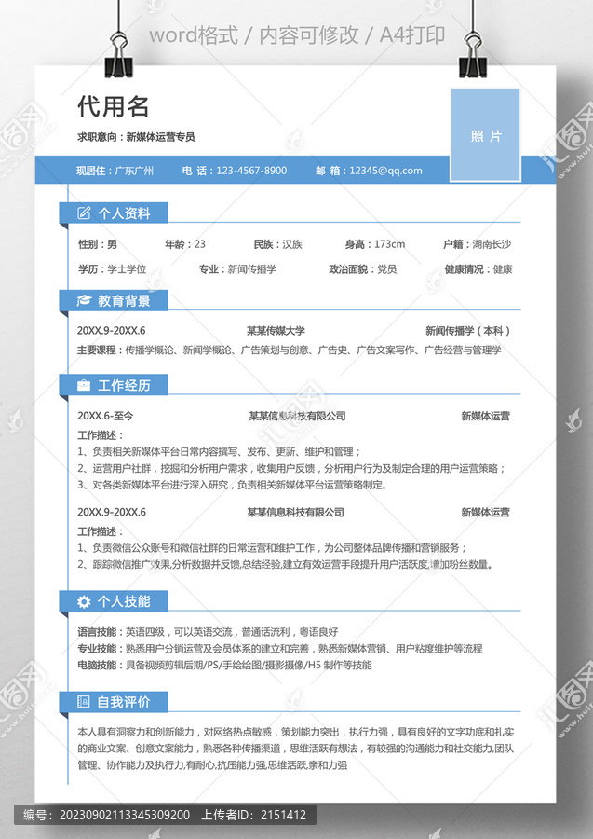
Task: Click the top caption word格式 / 内容可修改 / A4打印
Action: [x=297, y=35]
